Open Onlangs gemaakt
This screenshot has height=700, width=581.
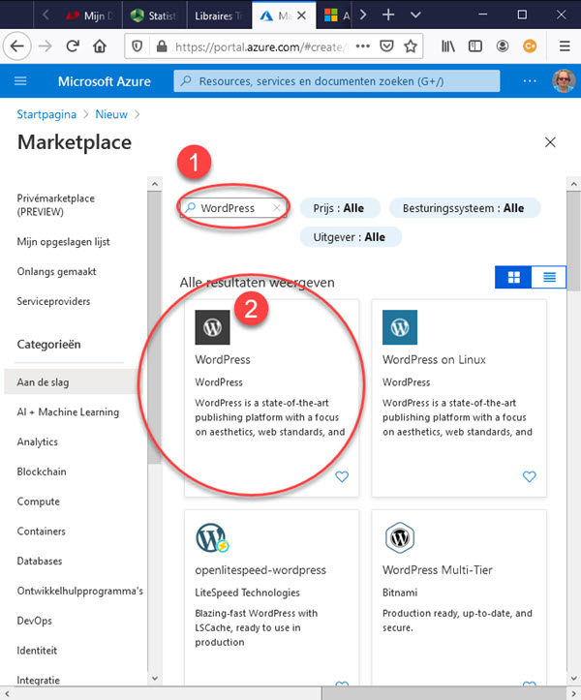57,272
